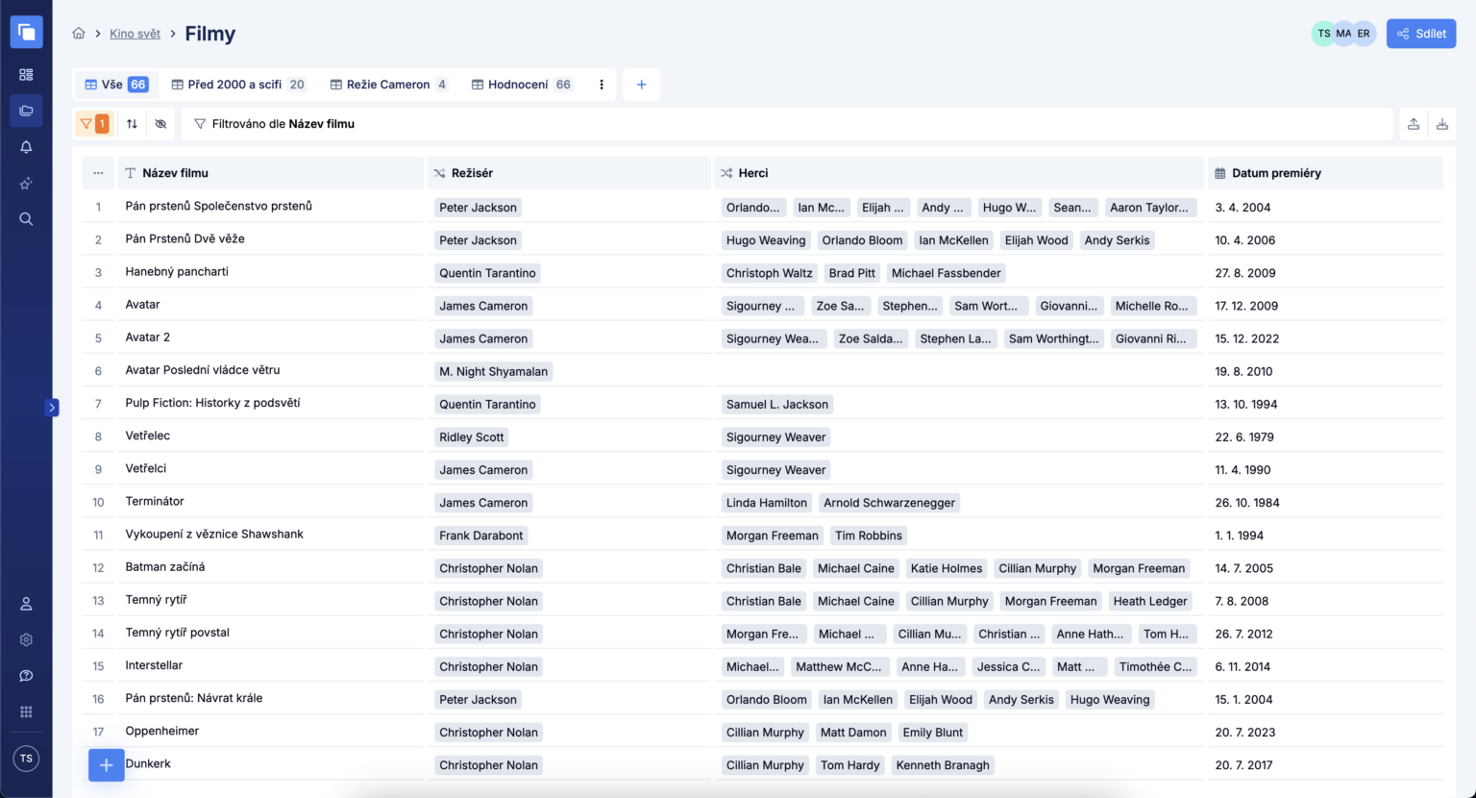Viewport: 1476px width, 798px height.
Task: Open the dashboard grid icon in sidebar
Action: pyautogui.click(x=26, y=75)
